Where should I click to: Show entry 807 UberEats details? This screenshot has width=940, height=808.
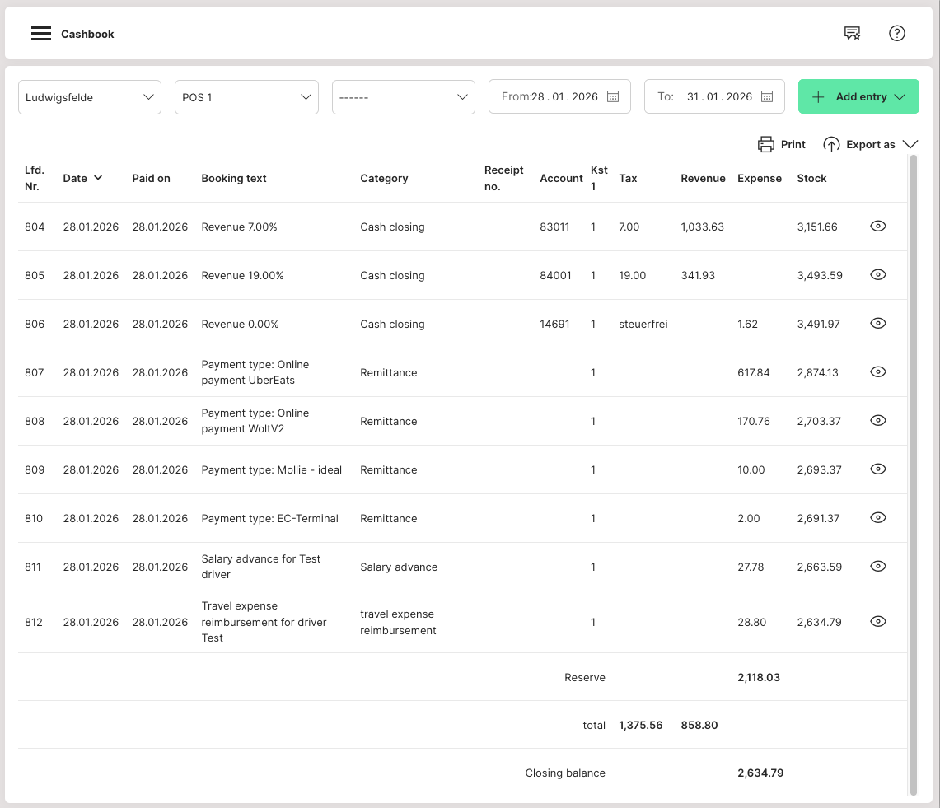[x=878, y=372]
